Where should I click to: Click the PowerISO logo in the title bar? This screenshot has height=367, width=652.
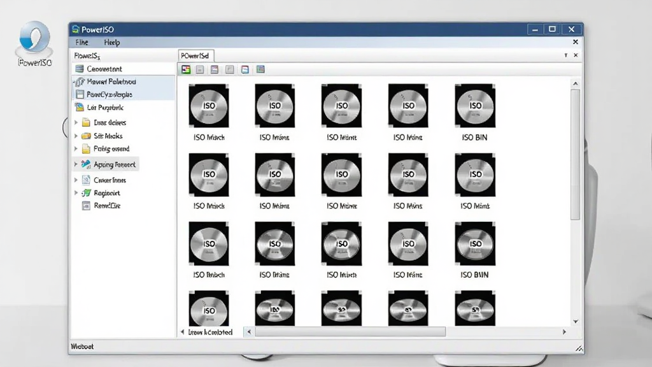(76, 29)
